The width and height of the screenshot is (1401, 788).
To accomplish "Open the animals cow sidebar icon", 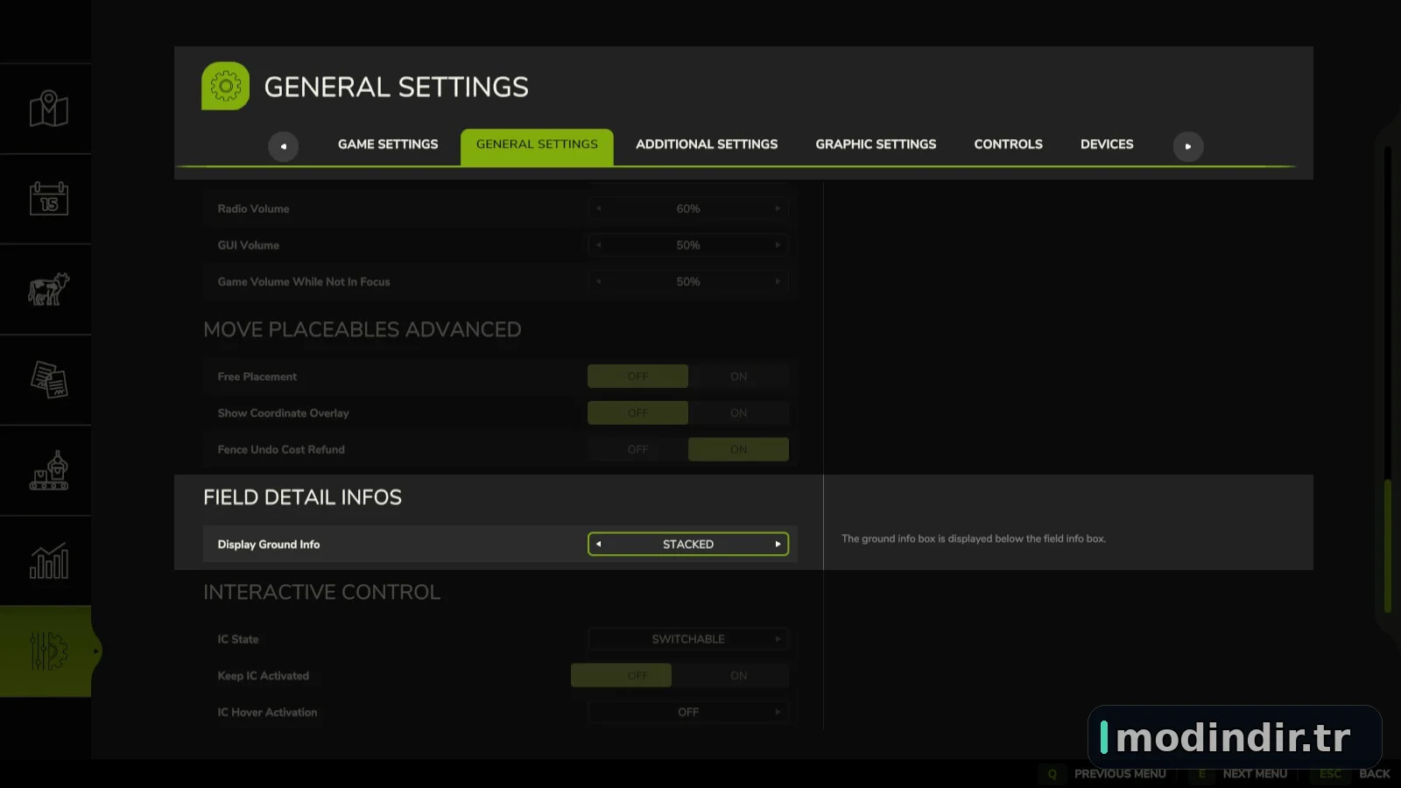I will pyautogui.click(x=48, y=289).
